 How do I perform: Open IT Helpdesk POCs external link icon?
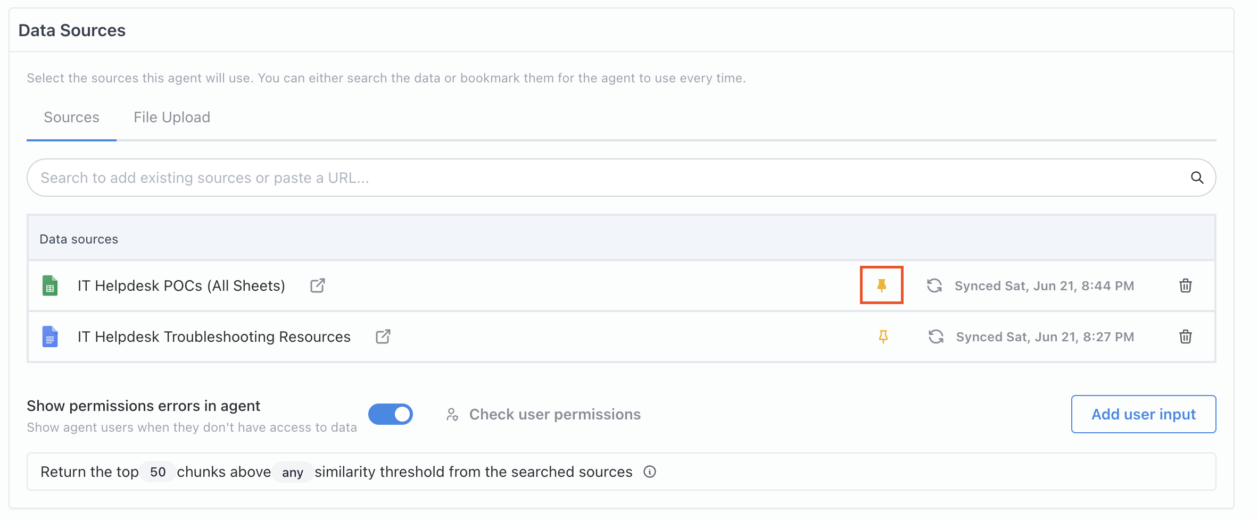tap(318, 285)
